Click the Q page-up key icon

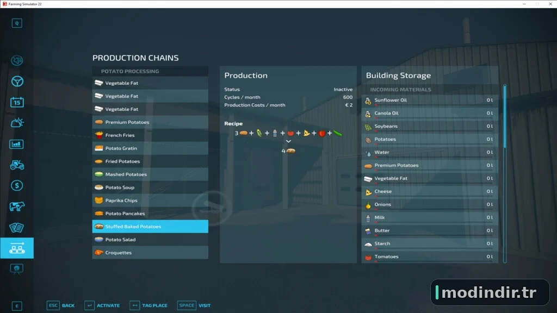click(x=17, y=23)
